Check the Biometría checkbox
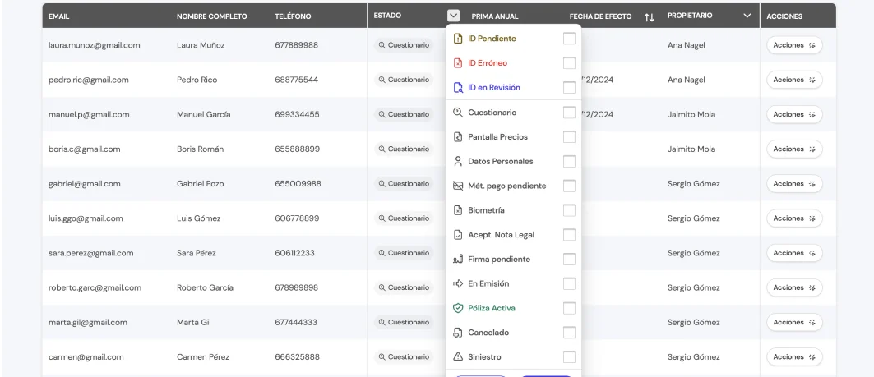874x377 pixels. [x=569, y=210]
